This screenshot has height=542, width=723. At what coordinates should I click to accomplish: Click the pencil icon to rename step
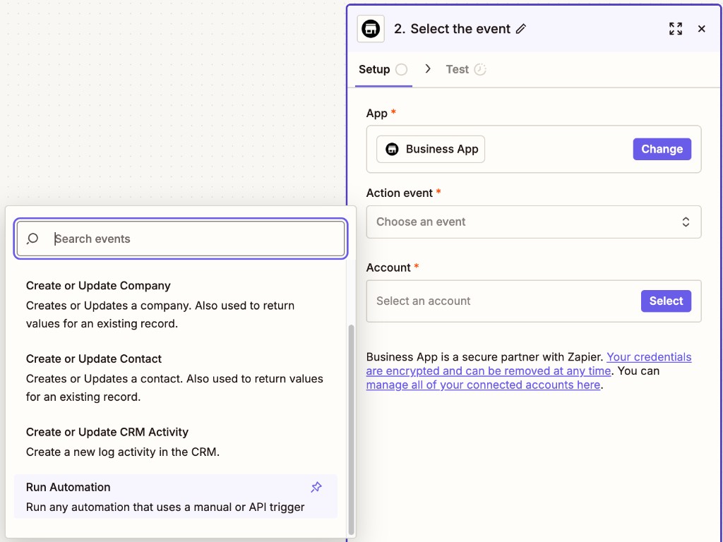pos(521,29)
